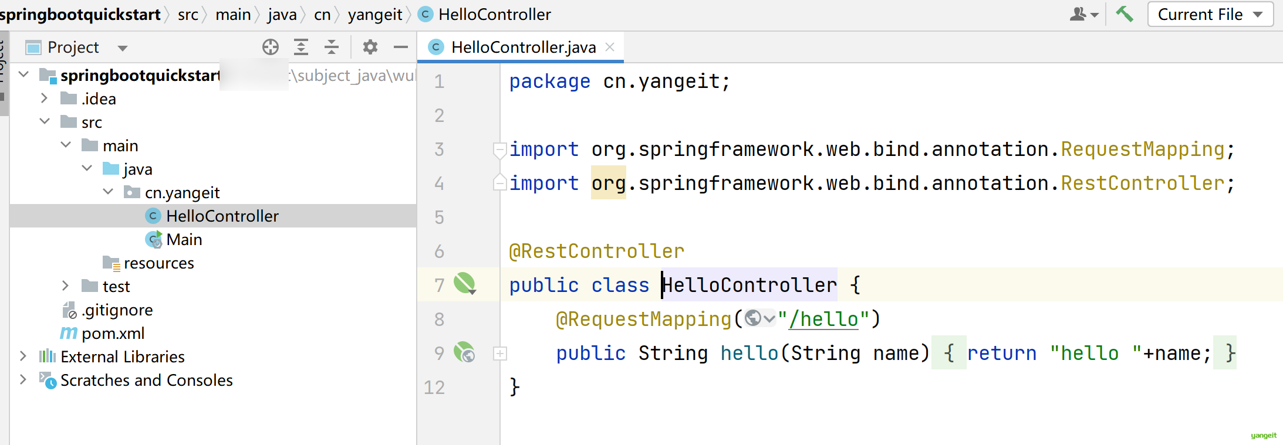
Task: Open the Current File run configuration dropdown
Action: click(x=1210, y=14)
